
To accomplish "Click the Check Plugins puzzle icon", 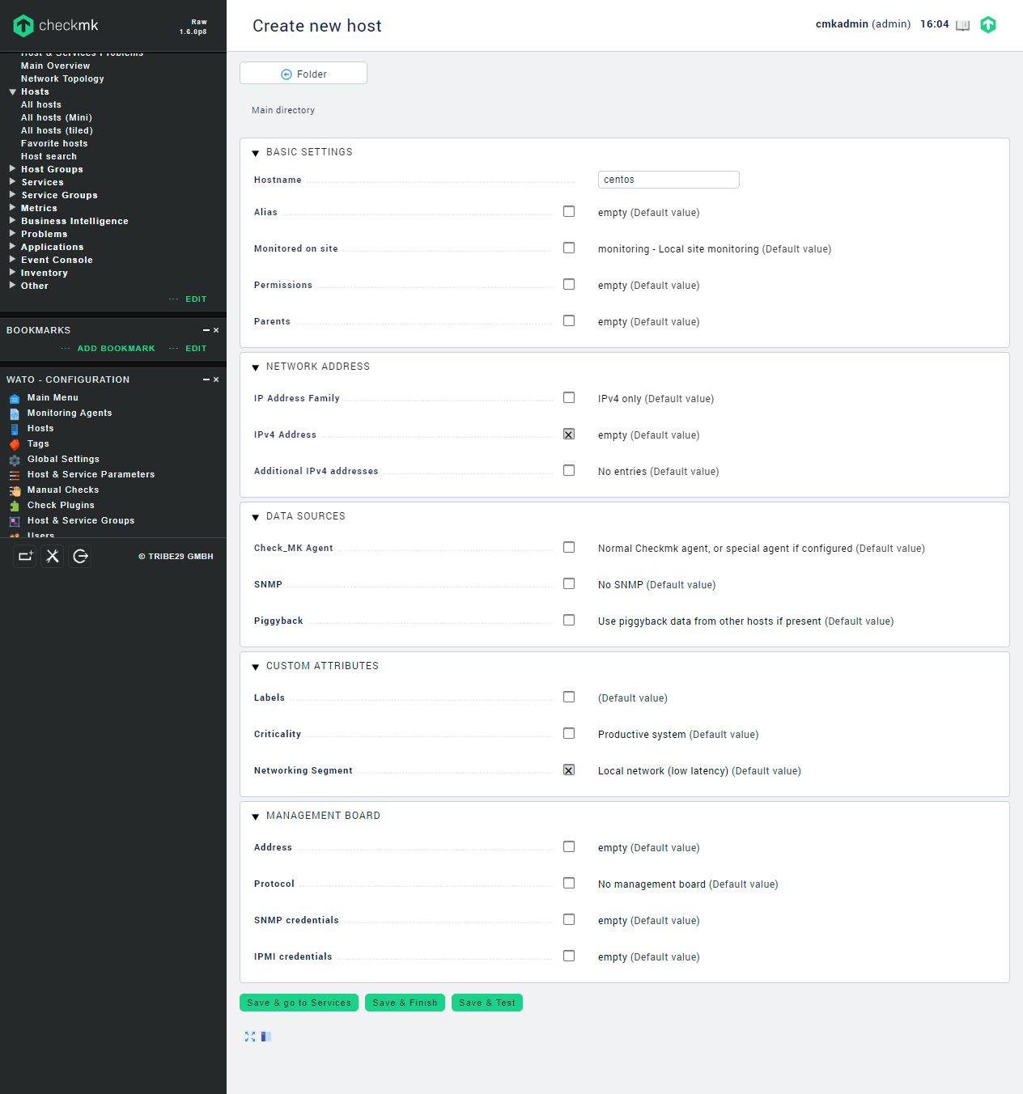I will tap(15, 506).
